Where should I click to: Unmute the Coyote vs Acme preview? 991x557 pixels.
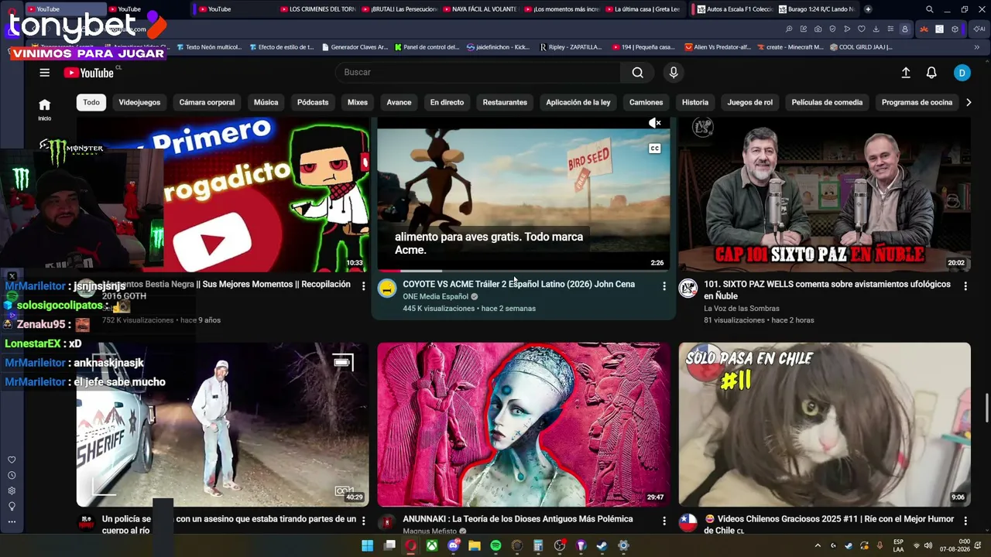pyautogui.click(x=655, y=123)
